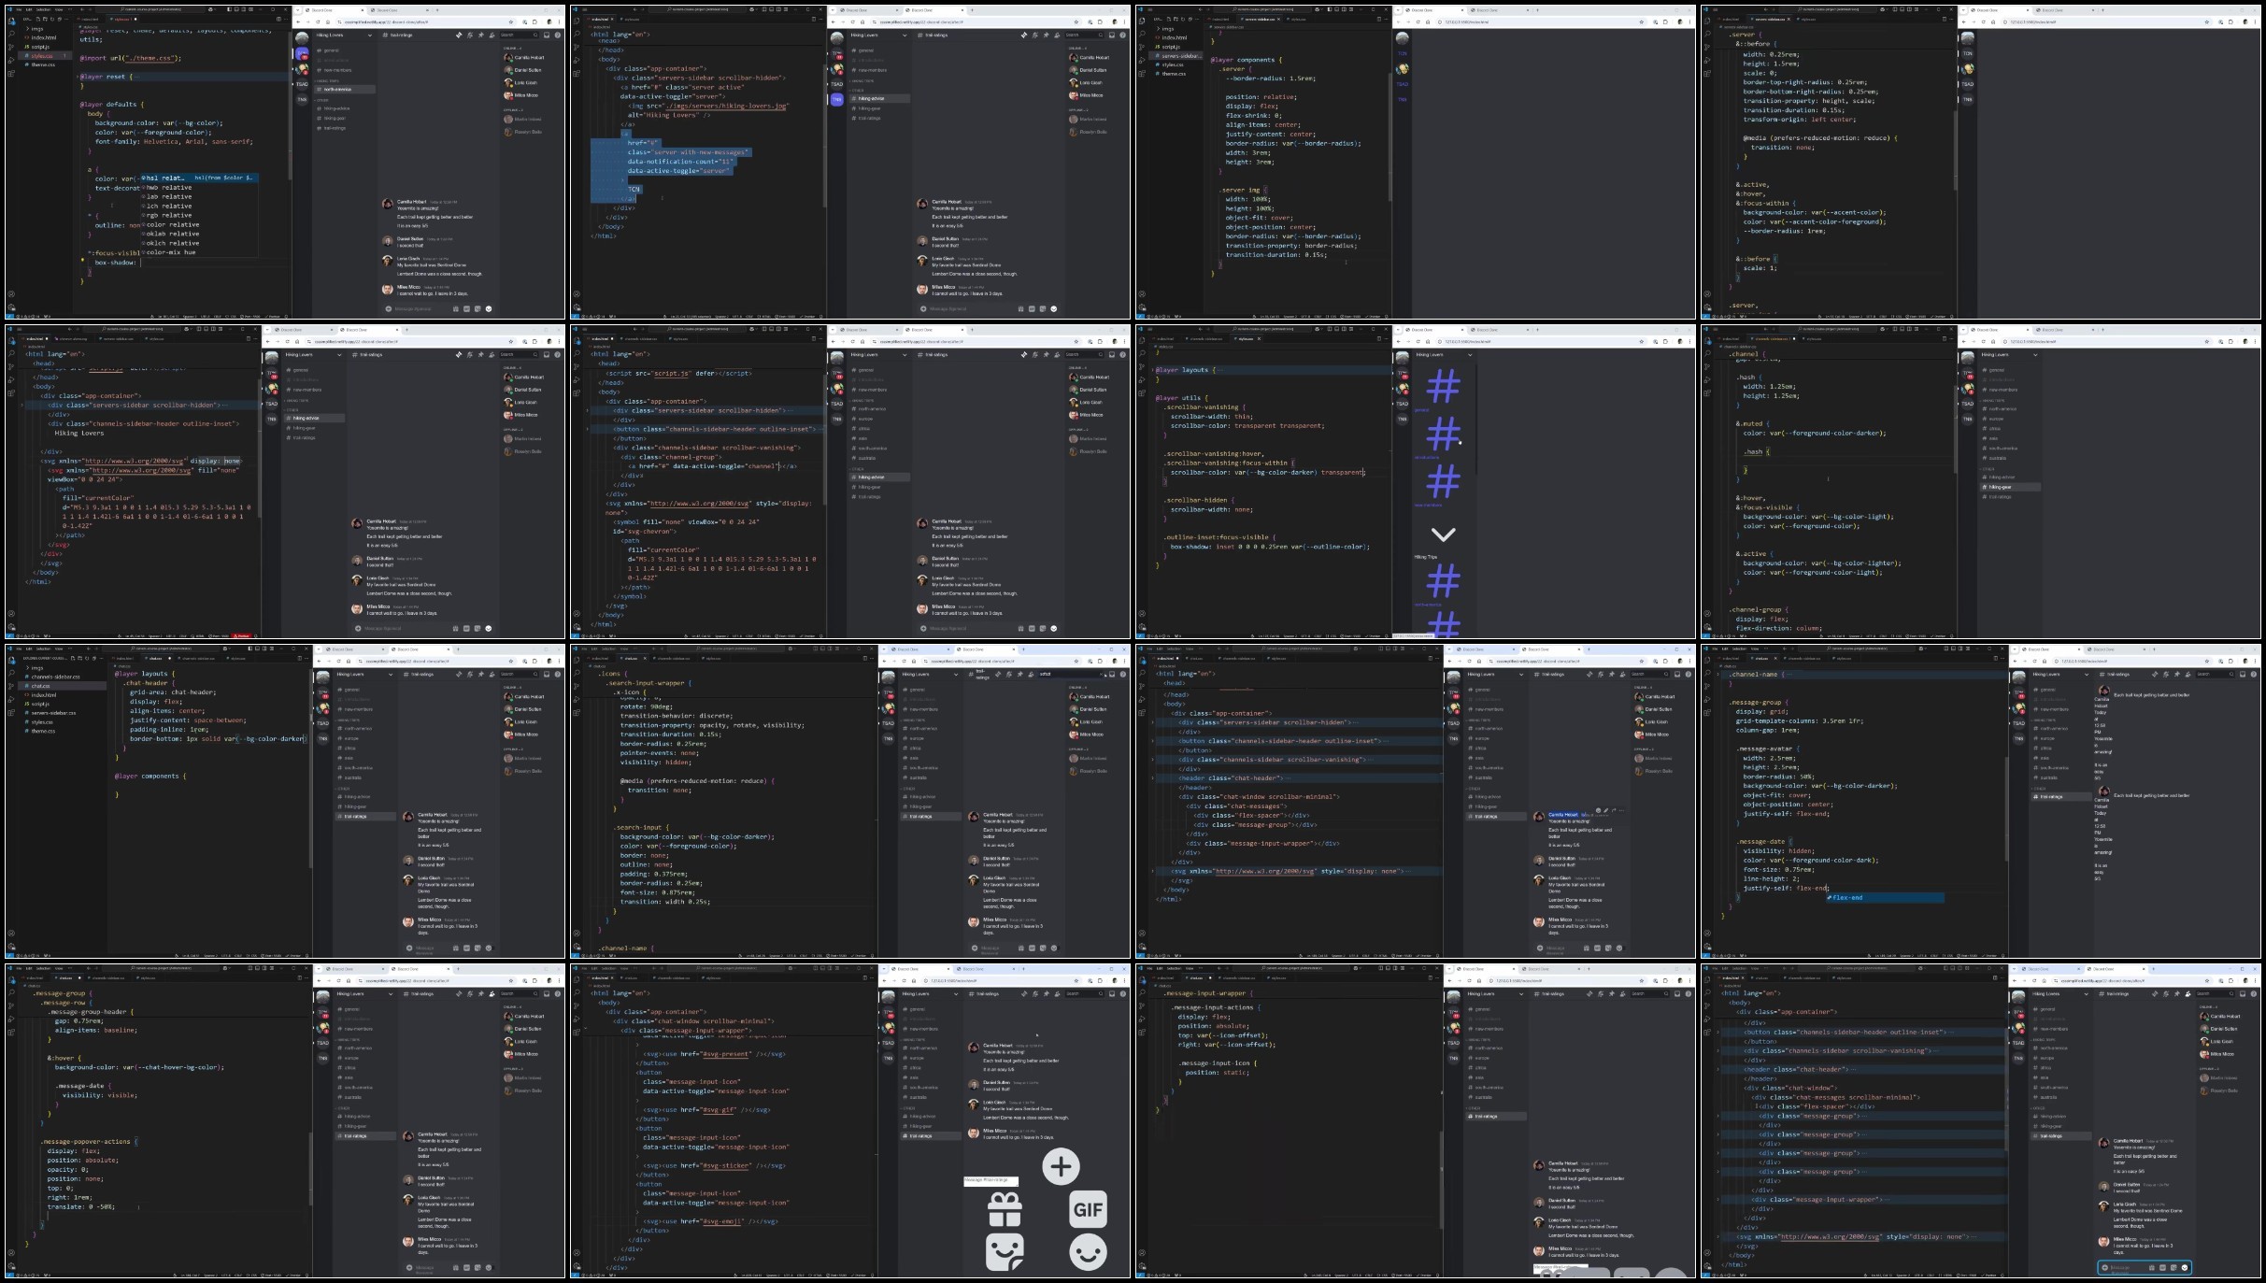Click the purple 'general' link under the oversized hash
The image size is (2266, 1283).
point(1421,409)
